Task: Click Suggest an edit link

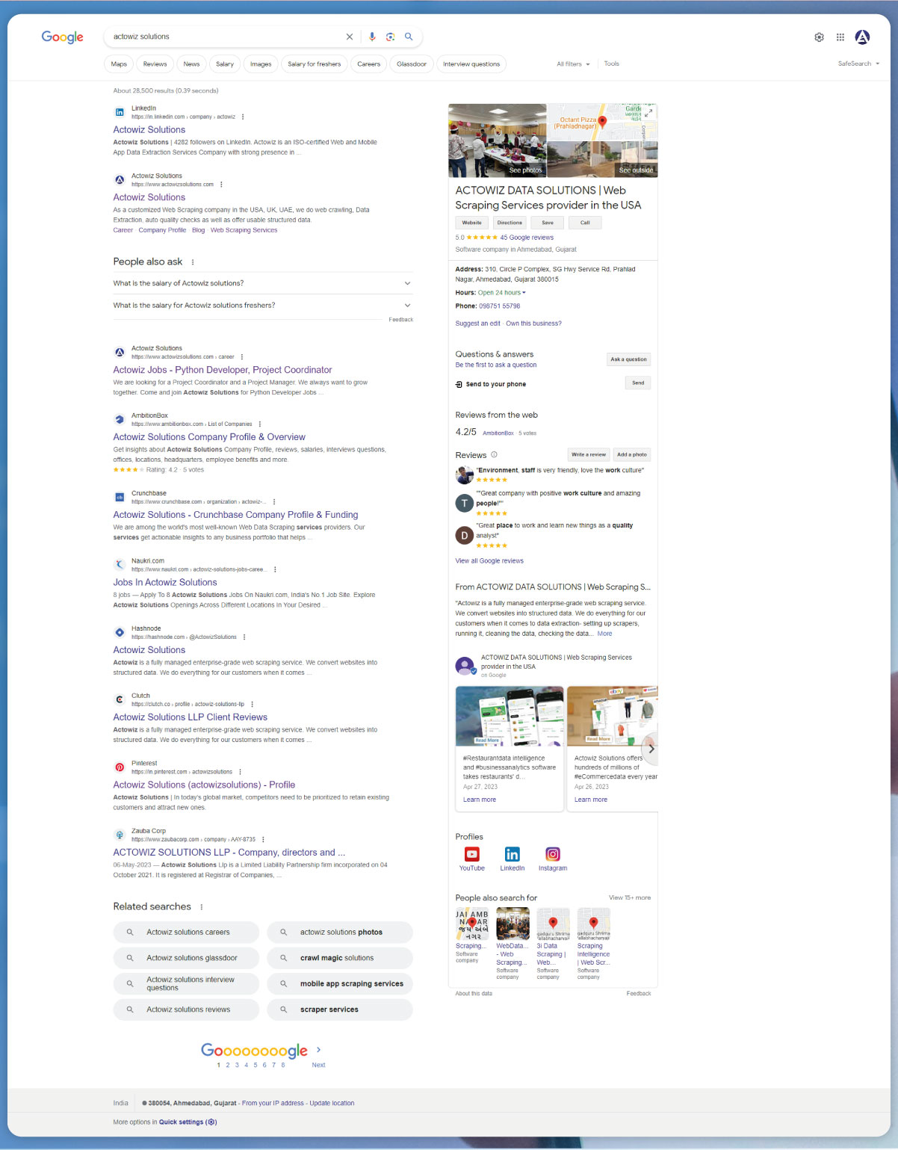Action: [x=478, y=324]
